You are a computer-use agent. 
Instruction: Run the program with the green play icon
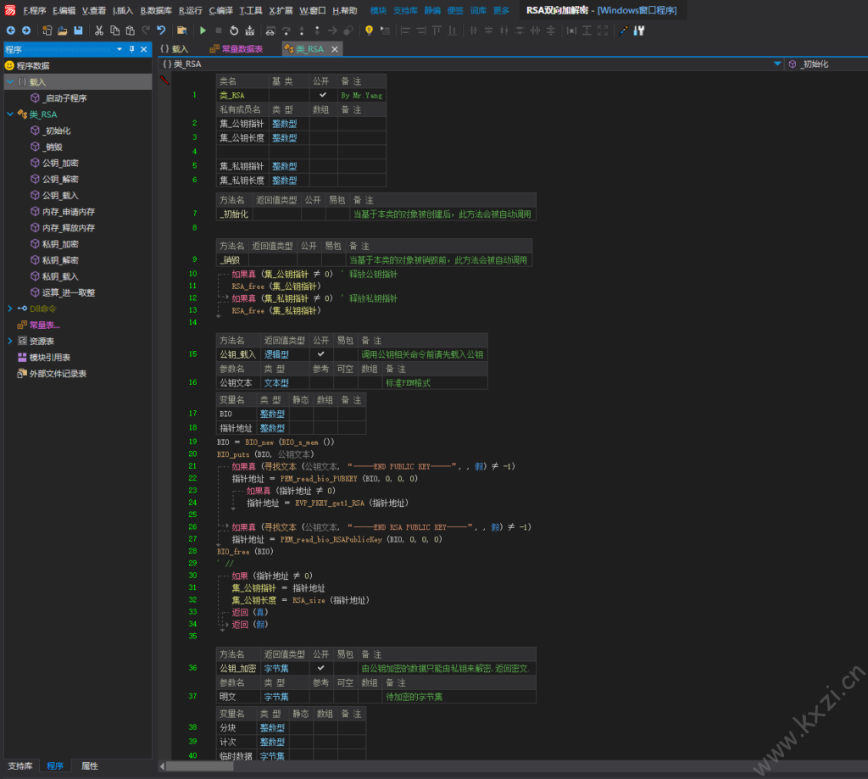click(x=203, y=31)
